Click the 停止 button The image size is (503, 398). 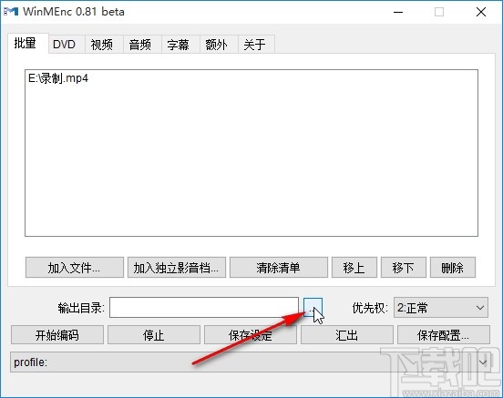pyautogui.click(x=154, y=335)
